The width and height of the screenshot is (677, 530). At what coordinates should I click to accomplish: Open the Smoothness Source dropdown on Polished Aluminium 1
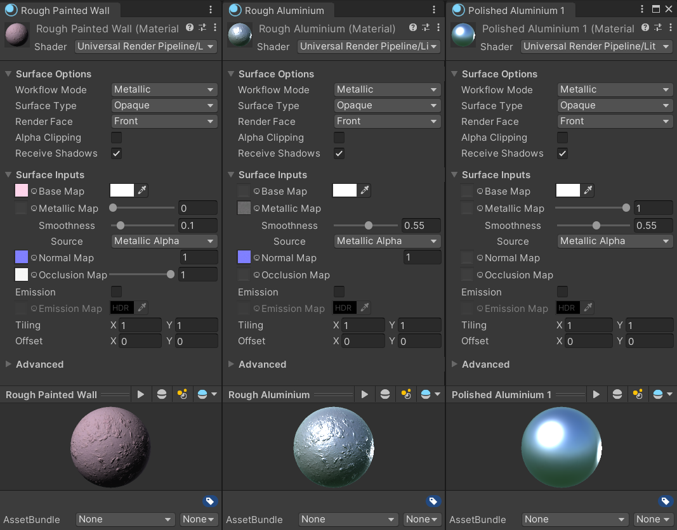pos(614,241)
